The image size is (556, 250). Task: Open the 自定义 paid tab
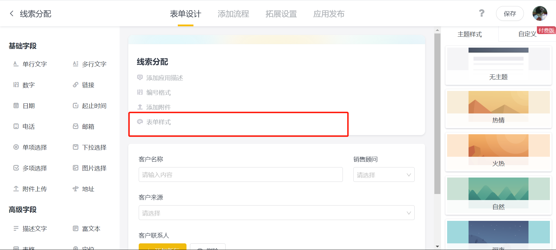click(x=528, y=34)
